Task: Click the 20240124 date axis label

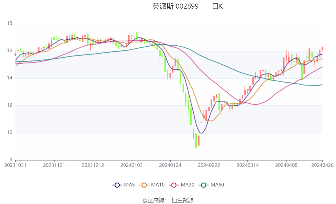Action: pos(170,165)
